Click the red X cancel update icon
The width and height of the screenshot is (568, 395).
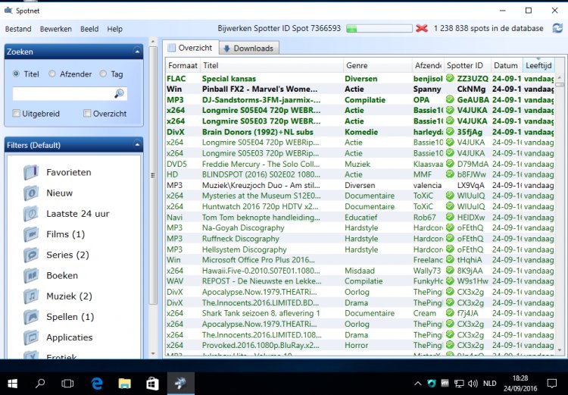pos(421,29)
